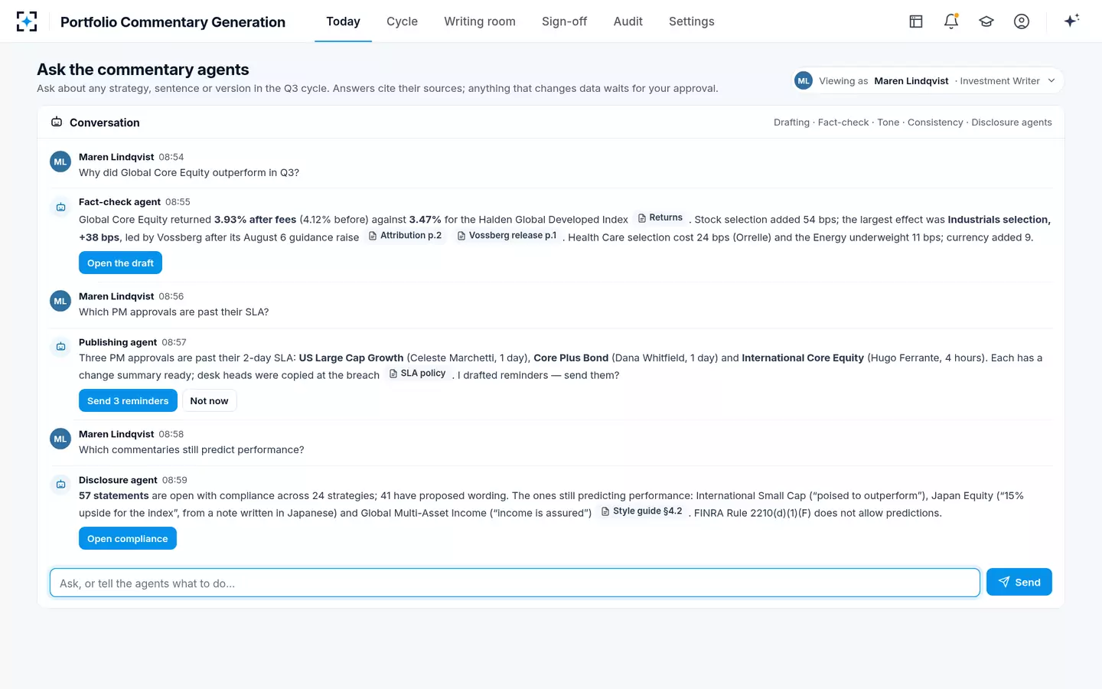Click the Portfolio Commentary Generation logo icon
Viewport: 1102px width, 689px height.
(27, 21)
